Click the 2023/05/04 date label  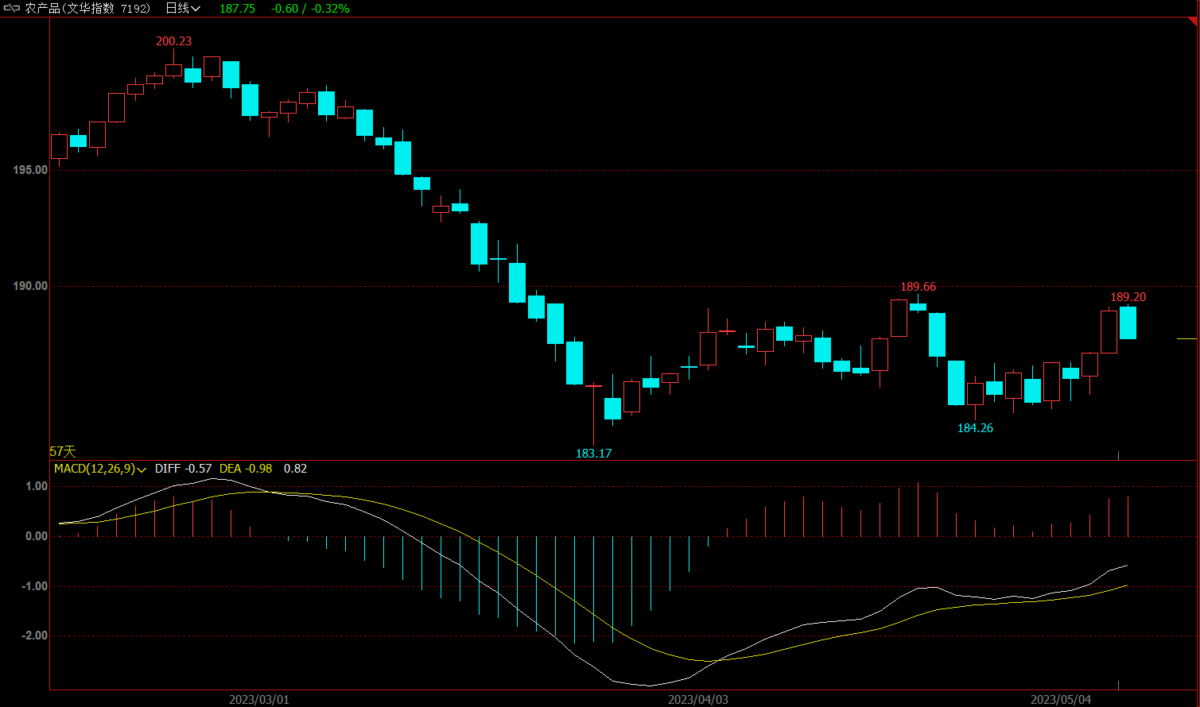1061,699
